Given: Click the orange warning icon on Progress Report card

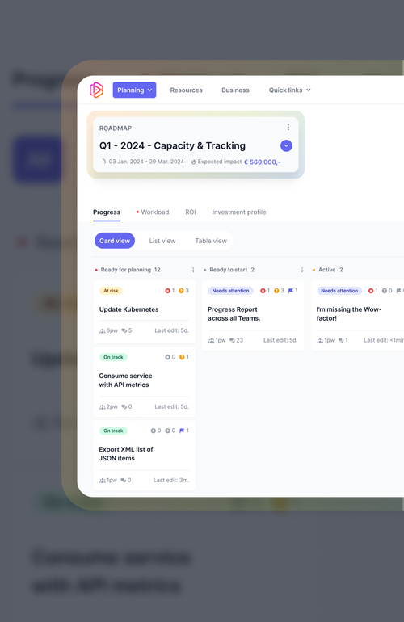Looking at the screenshot, I should [276, 291].
